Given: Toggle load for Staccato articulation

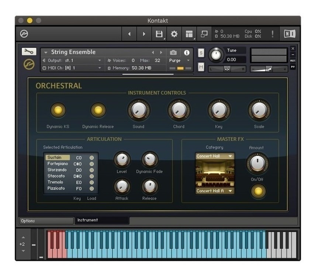Looking at the screenshot, I should click(91, 176).
